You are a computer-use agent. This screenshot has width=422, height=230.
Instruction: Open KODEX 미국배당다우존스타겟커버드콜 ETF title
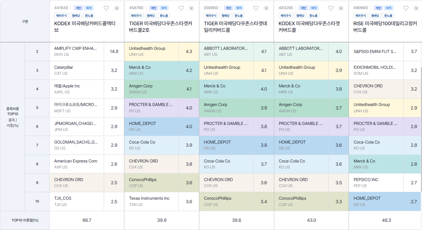[309, 27]
